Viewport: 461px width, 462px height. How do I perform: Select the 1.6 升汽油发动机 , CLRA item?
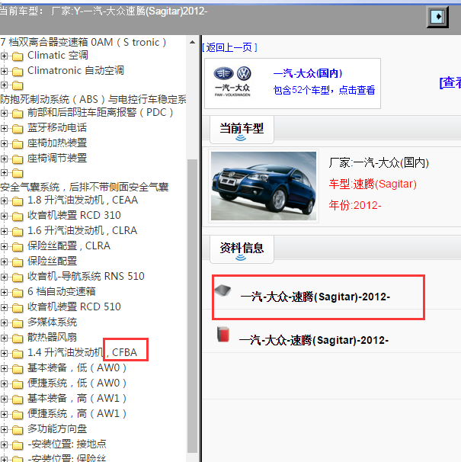(82, 230)
